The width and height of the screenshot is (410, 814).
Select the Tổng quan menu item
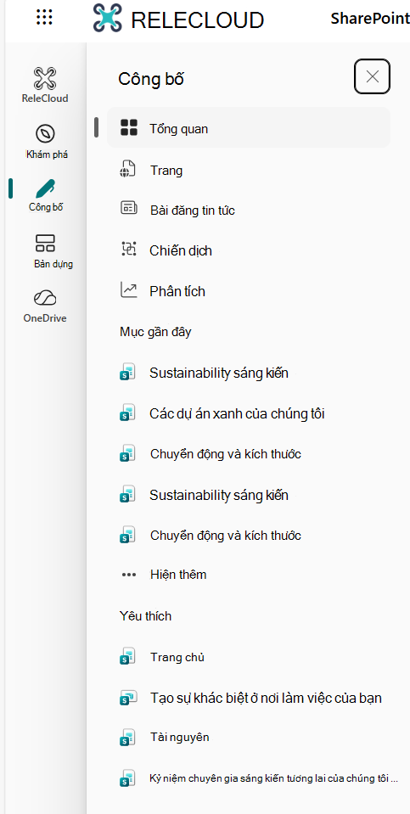[249, 128]
